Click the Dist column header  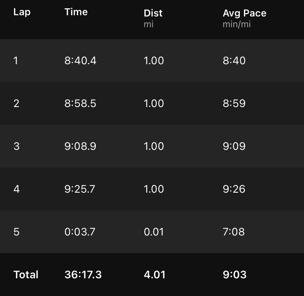coord(153,13)
